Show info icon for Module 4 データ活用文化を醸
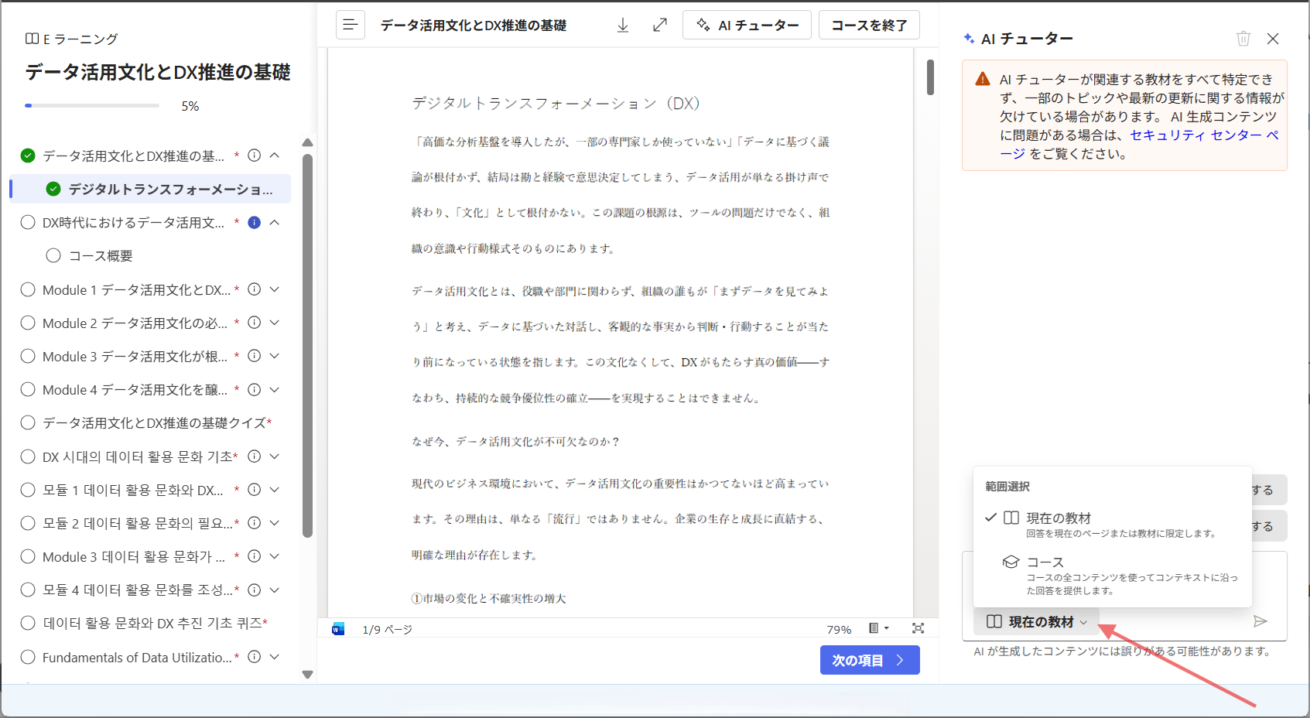Viewport: 1310px width, 718px height. coord(254,389)
